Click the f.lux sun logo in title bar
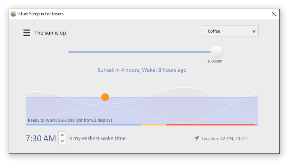 tap(13, 14)
